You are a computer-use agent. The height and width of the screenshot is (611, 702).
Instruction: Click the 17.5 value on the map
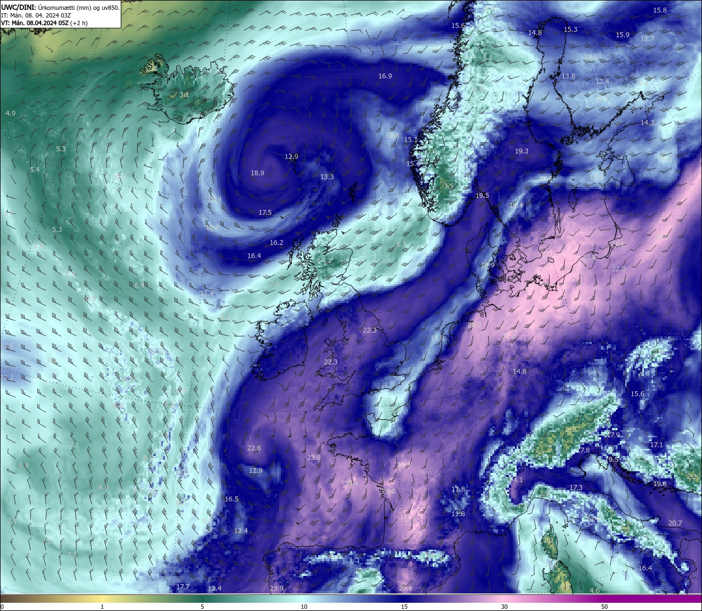(x=265, y=212)
